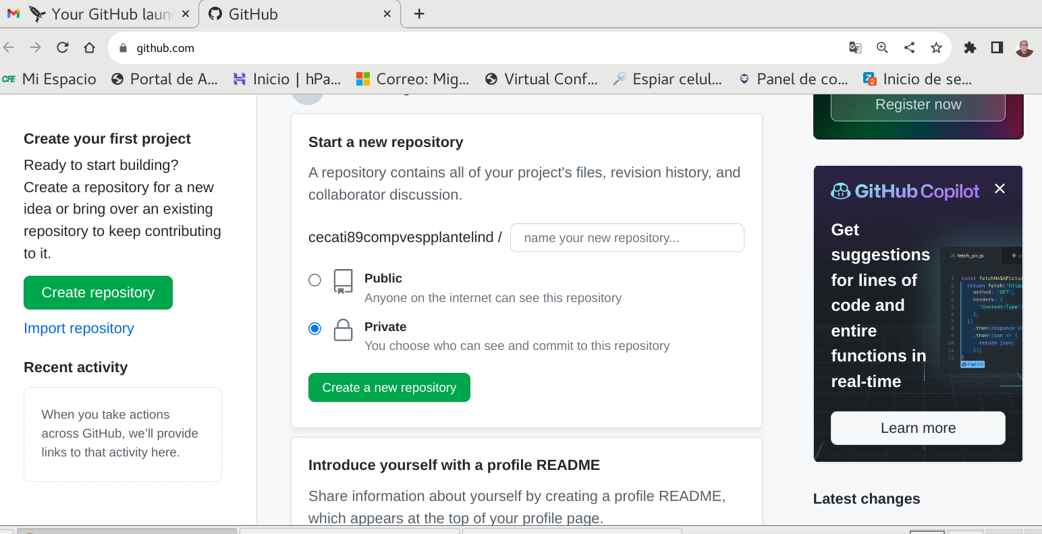
Task: Click the browser reload page icon
Action: click(63, 47)
